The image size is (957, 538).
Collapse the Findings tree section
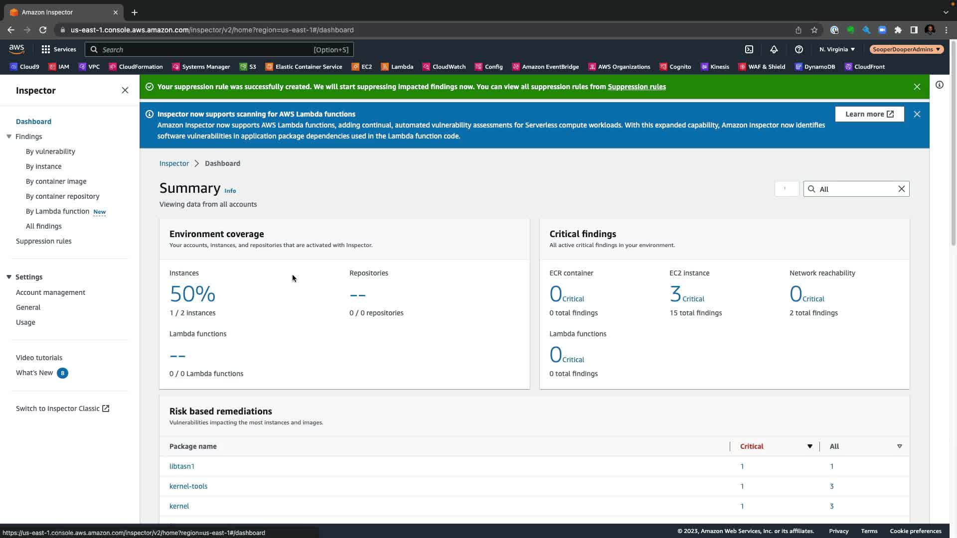point(9,136)
